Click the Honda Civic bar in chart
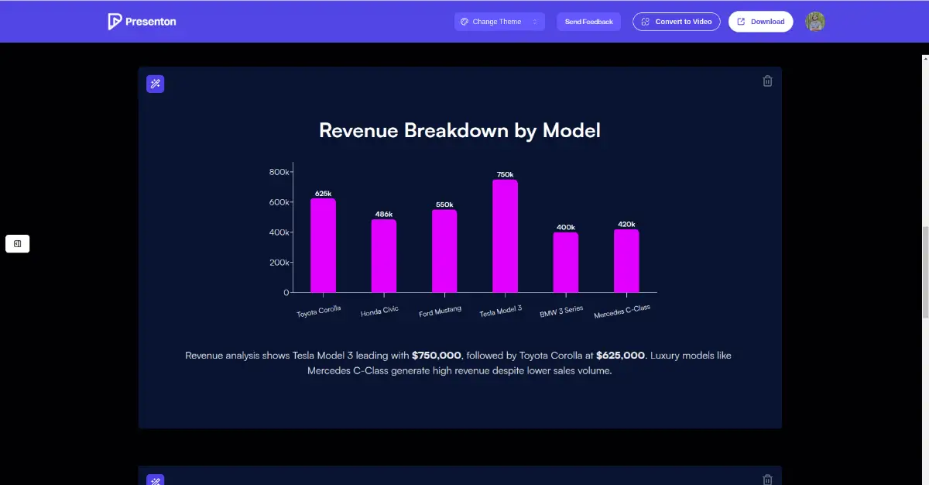This screenshot has width=929, height=485. pyautogui.click(x=383, y=256)
